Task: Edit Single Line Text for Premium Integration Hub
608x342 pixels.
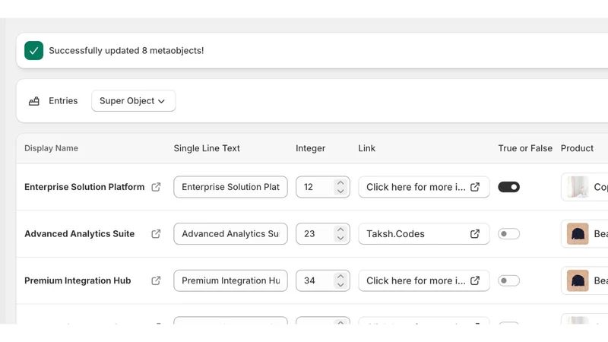Action: point(231,280)
